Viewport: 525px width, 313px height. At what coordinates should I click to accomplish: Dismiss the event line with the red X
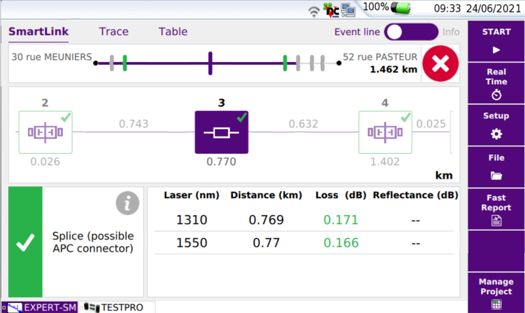(440, 63)
